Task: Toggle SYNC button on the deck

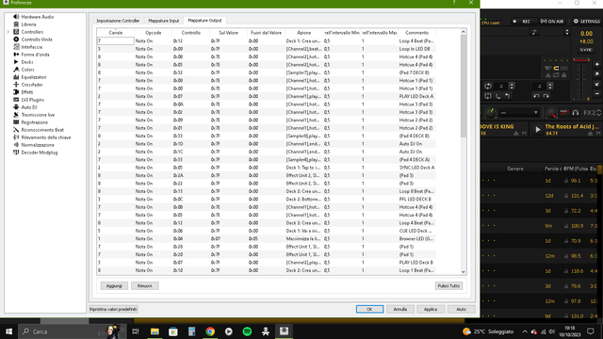Action: (586, 50)
